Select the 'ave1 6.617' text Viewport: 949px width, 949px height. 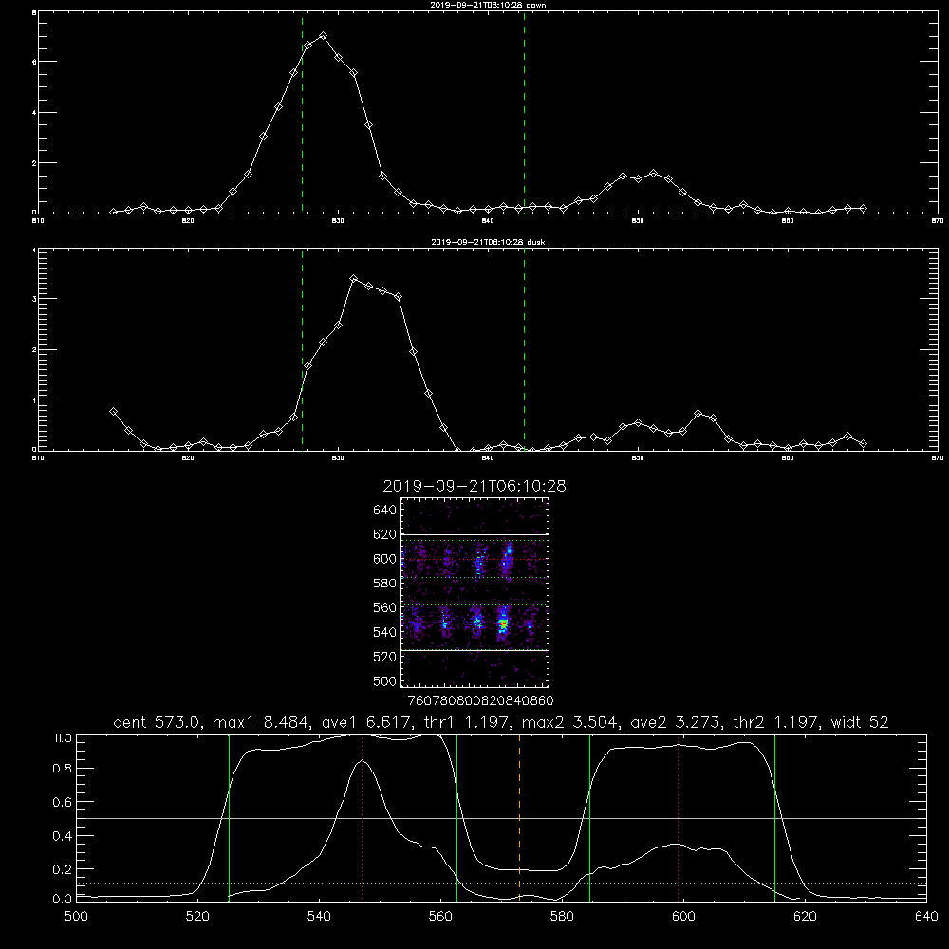point(366,722)
